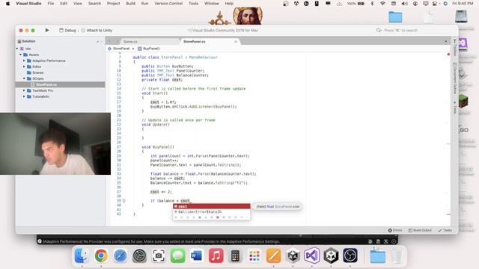Open Google Chrome from the Dock

[101, 256]
